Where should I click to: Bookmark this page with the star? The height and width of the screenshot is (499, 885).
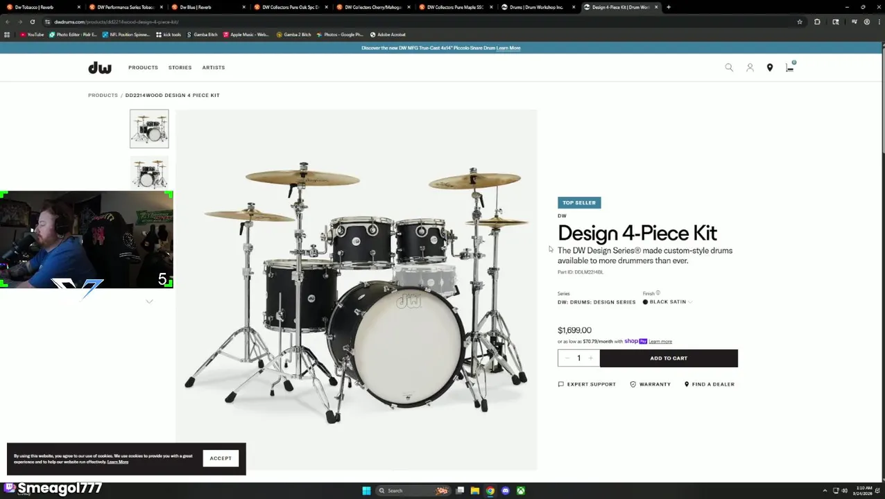800,21
